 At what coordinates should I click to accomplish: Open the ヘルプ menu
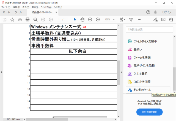pyautogui.click(x=58, y=7)
